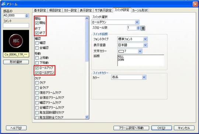This screenshot has height=134, width=199.
Task: Check 全復旧アラームクリア option
Action: [37, 97]
